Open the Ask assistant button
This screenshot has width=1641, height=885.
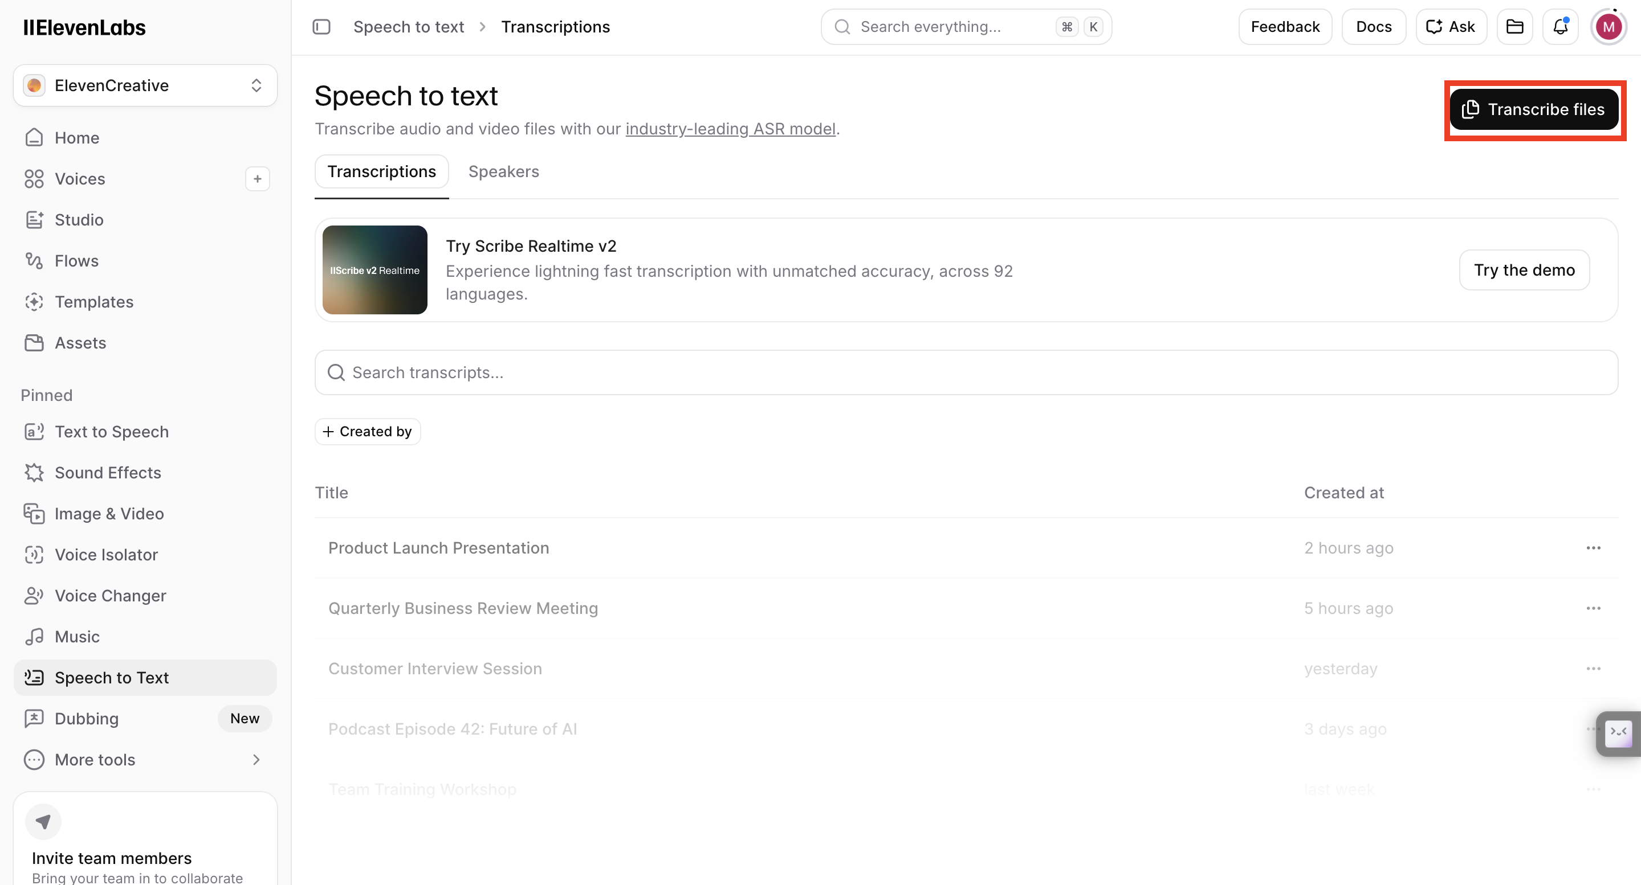tap(1451, 27)
